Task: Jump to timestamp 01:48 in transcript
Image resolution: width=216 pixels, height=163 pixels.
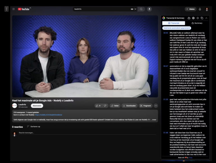Action: click(166, 133)
